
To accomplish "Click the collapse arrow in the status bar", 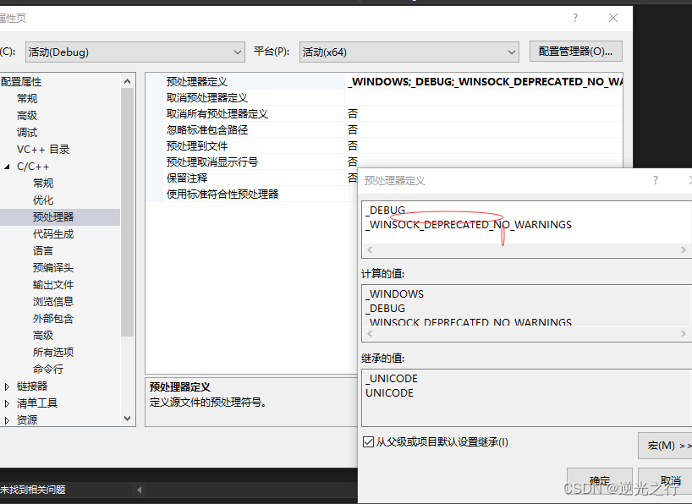I will pos(140,489).
